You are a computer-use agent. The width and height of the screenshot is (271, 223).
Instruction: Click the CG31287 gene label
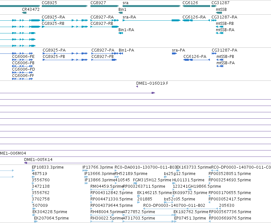221,3
